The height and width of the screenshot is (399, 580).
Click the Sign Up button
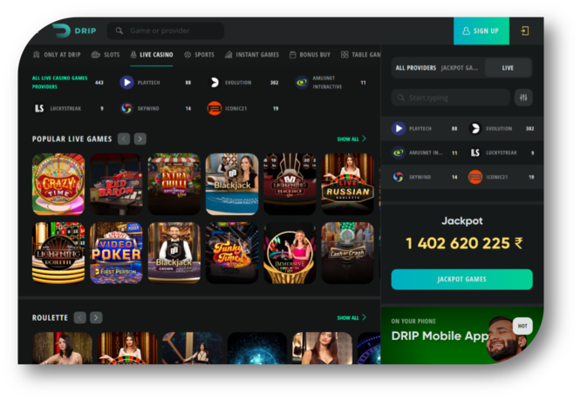(481, 30)
